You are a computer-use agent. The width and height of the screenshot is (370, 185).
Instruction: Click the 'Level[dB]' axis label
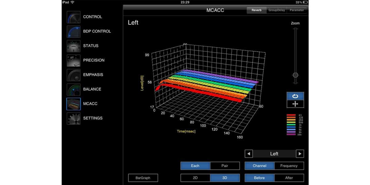pyautogui.click(x=142, y=83)
